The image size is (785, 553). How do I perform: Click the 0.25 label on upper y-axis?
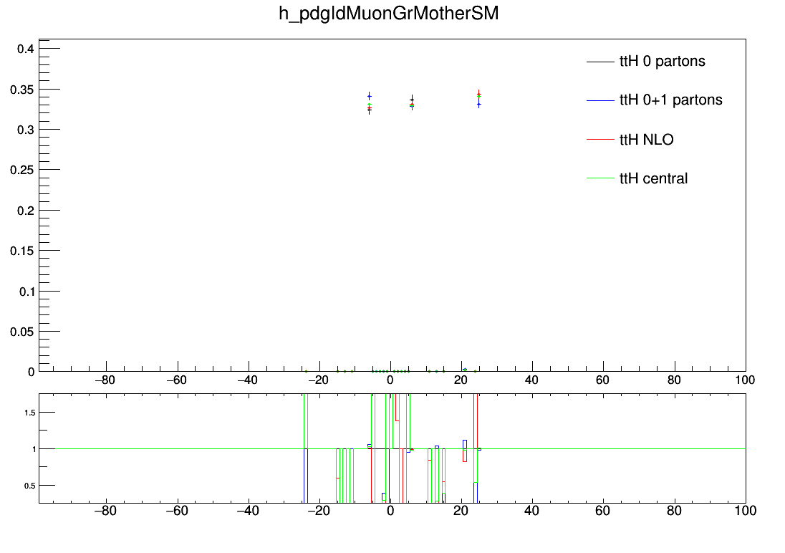click(22, 170)
